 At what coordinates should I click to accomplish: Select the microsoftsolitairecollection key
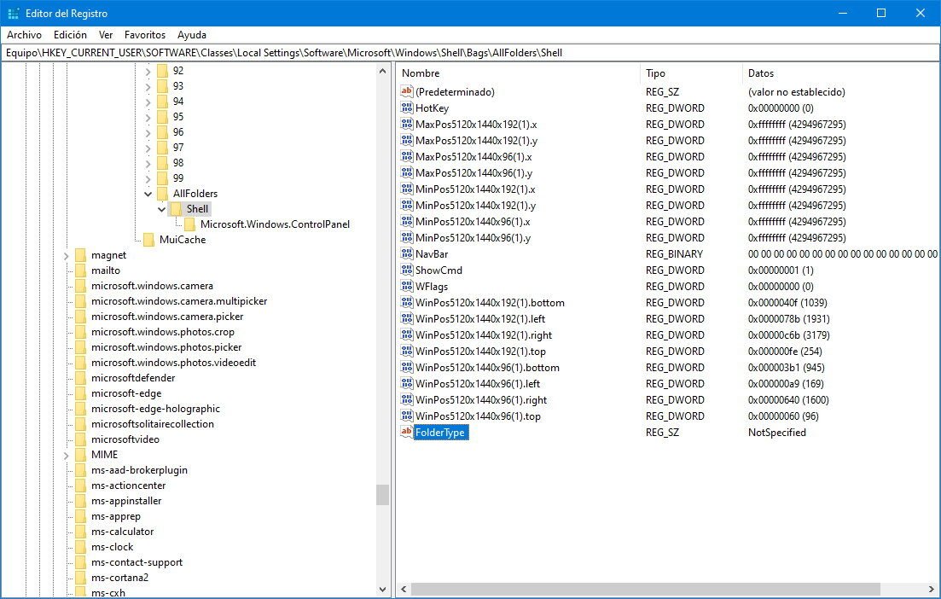(x=153, y=424)
